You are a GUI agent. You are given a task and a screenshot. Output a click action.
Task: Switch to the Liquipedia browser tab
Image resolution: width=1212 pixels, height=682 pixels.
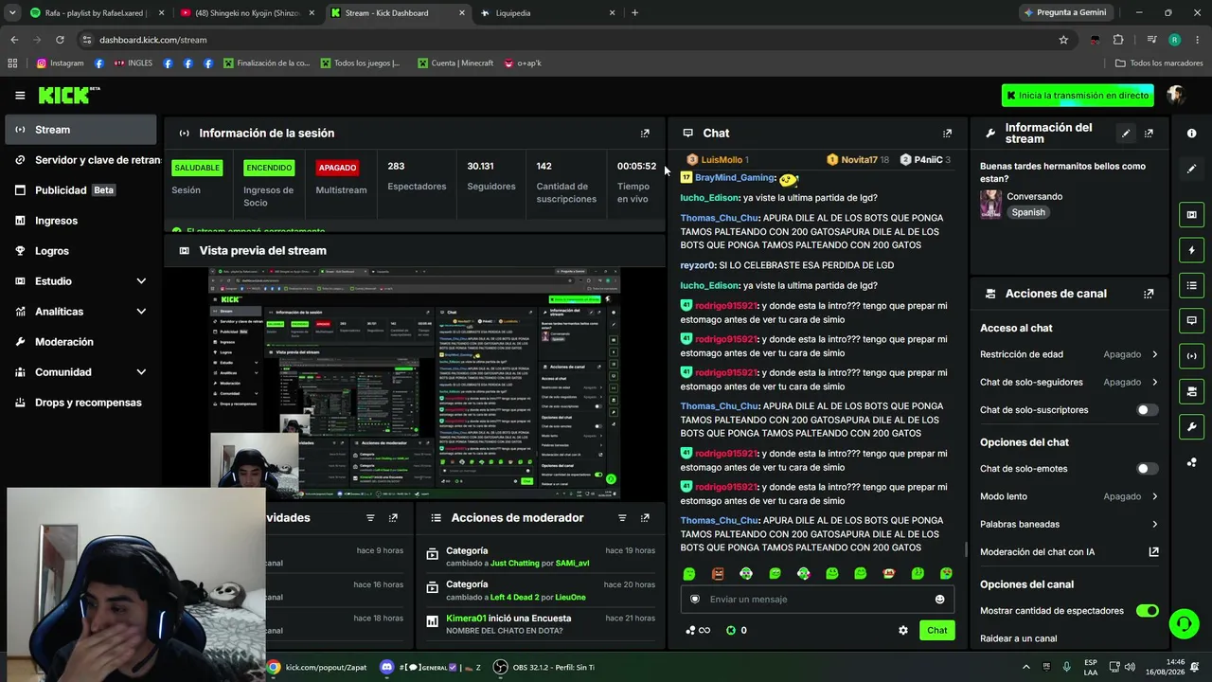(546, 13)
